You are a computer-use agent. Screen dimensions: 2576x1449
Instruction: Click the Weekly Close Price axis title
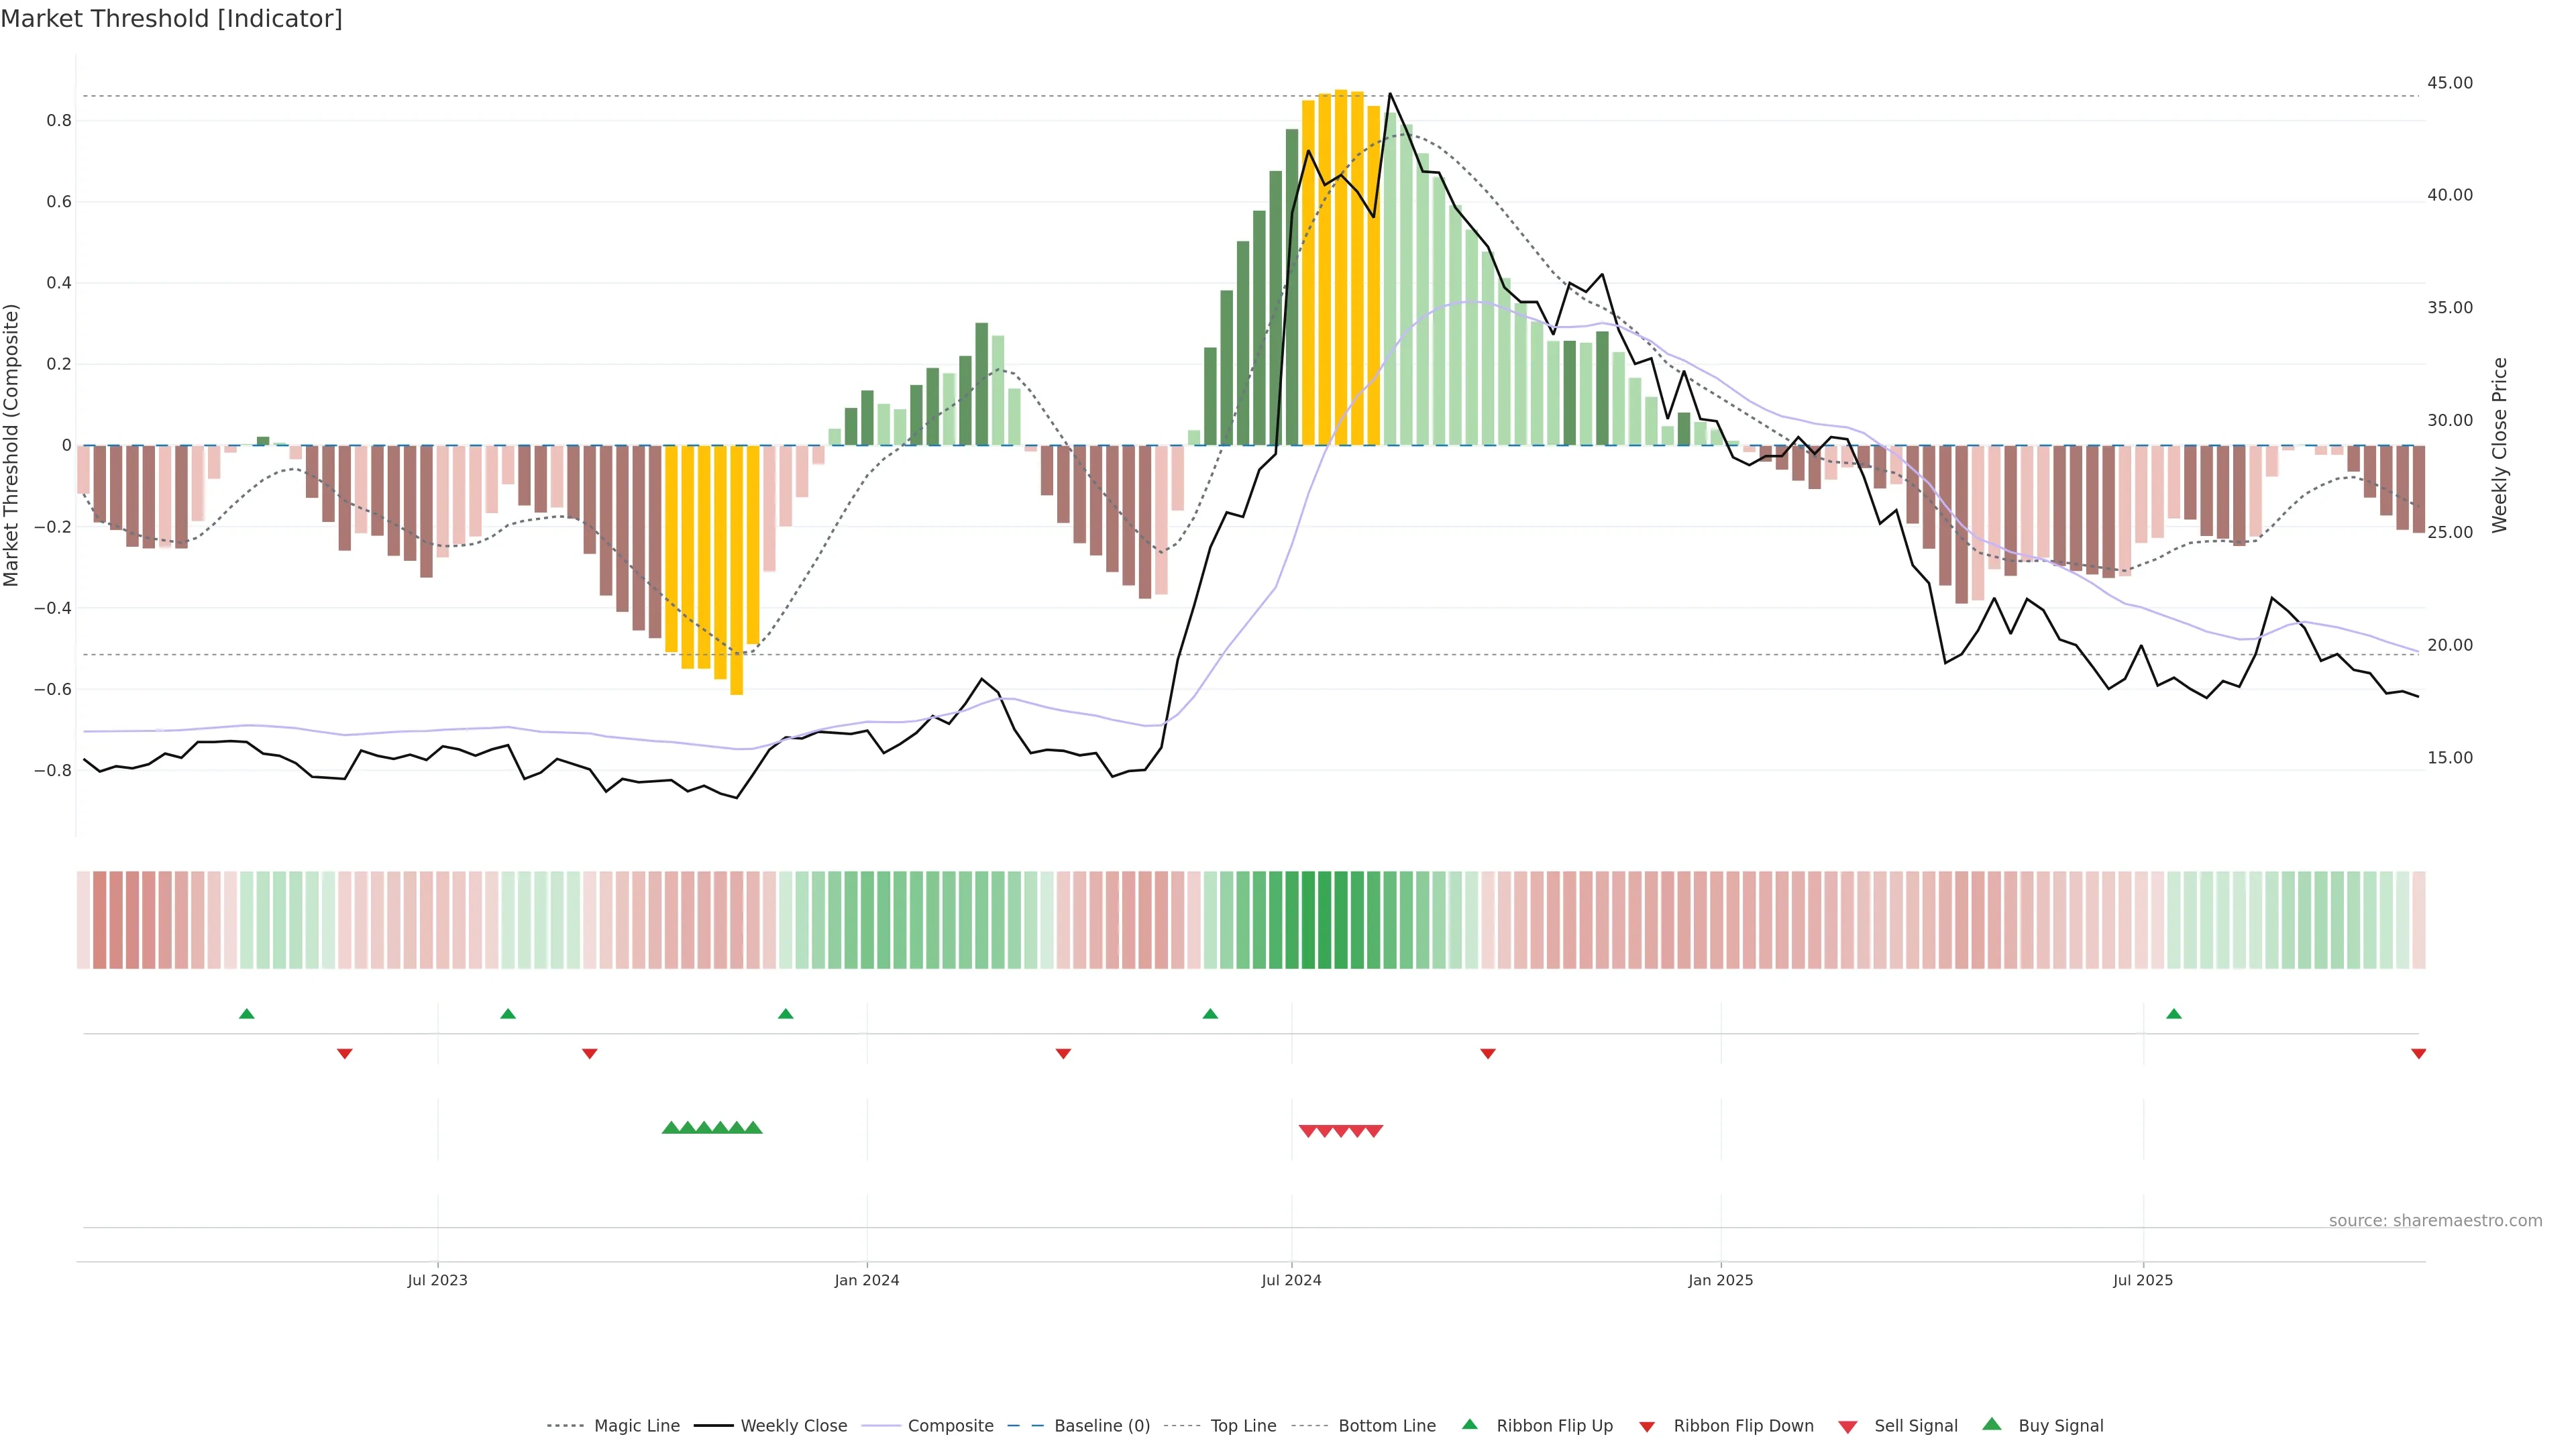coord(2499,445)
